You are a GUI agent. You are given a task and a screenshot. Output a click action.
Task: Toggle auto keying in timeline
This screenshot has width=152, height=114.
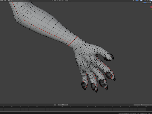(55, 105)
